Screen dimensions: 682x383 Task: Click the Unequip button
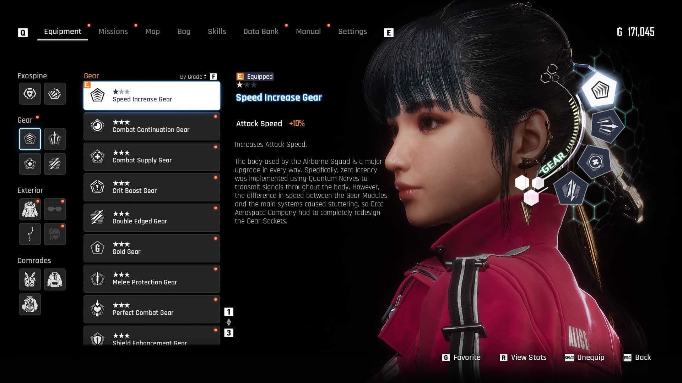pos(585,357)
